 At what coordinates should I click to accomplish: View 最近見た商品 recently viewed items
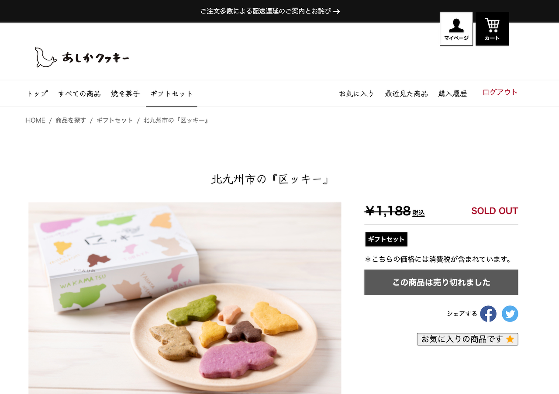(406, 93)
